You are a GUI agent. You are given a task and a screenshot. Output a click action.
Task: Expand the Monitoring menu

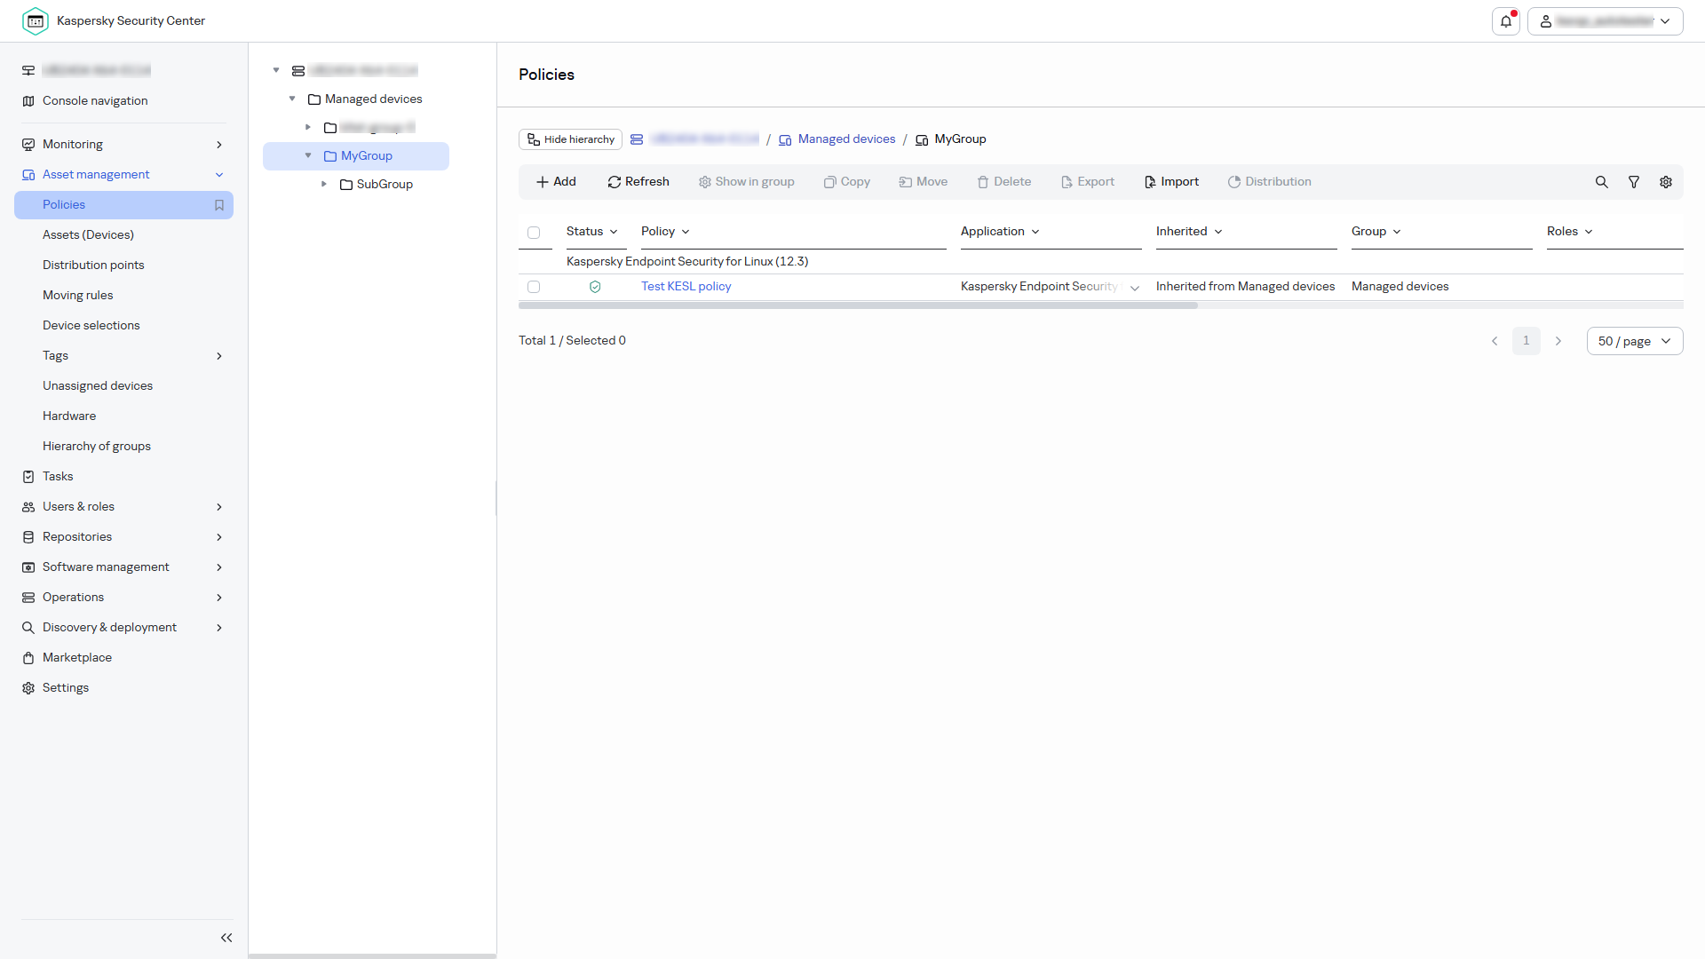coord(123,145)
